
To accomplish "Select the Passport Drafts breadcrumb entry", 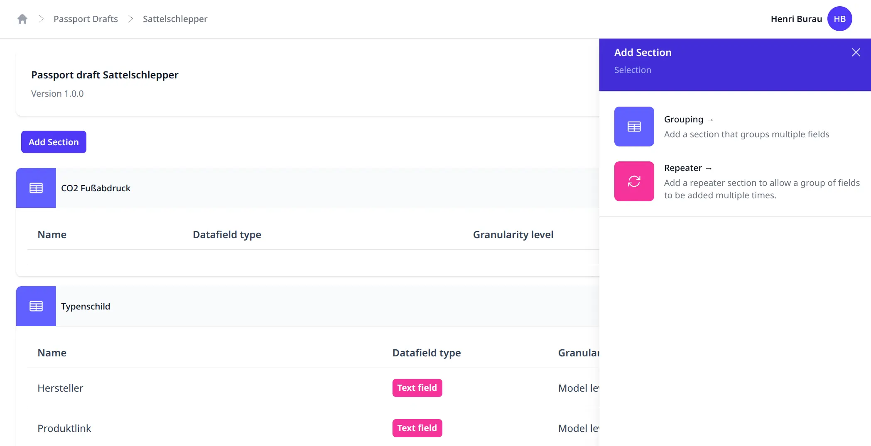I will click(86, 19).
